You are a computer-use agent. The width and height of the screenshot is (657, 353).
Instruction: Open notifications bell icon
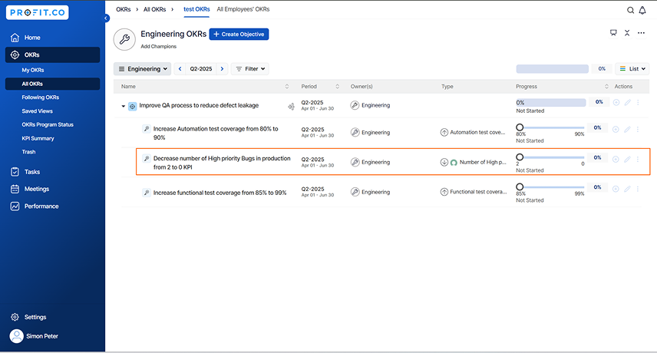tap(642, 11)
